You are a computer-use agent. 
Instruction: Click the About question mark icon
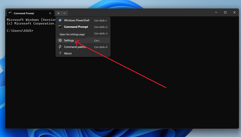click(x=60, y=53)
